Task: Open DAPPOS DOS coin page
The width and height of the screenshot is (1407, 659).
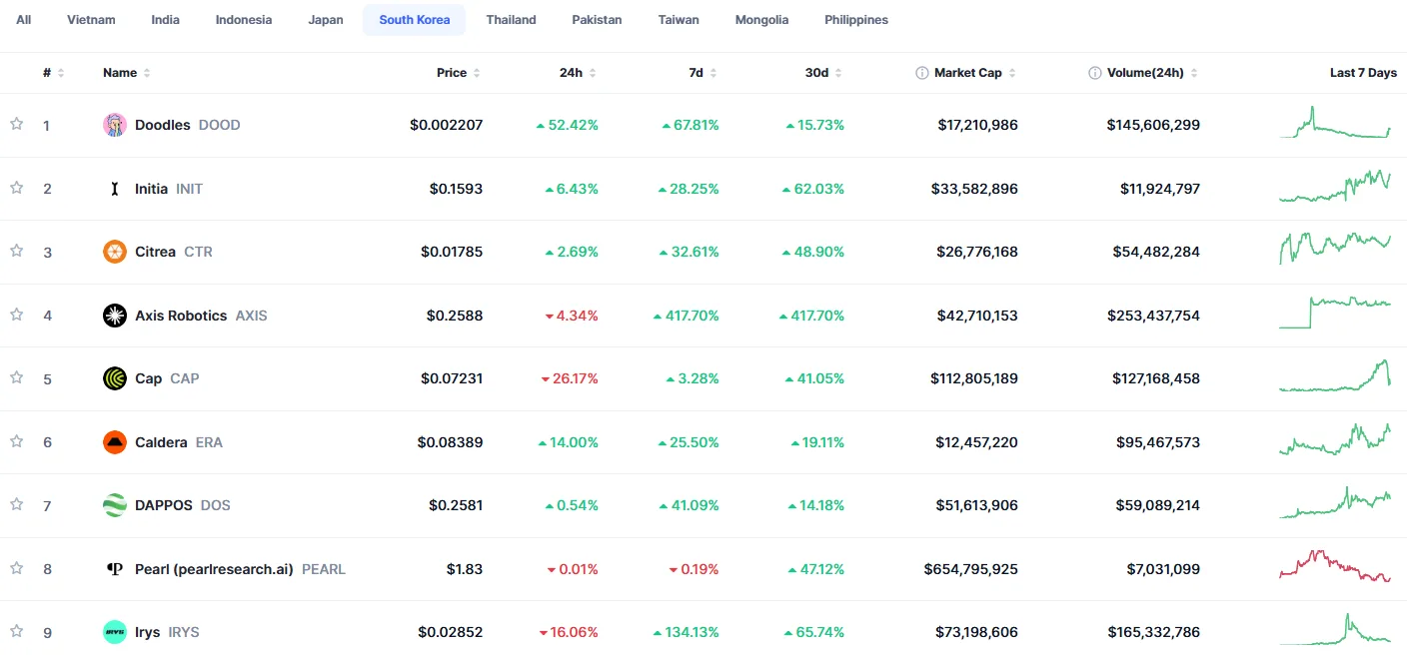Action: (x=183, y=505)
